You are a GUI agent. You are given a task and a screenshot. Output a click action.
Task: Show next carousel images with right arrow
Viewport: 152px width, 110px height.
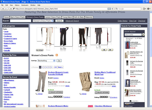coord(110,50)
